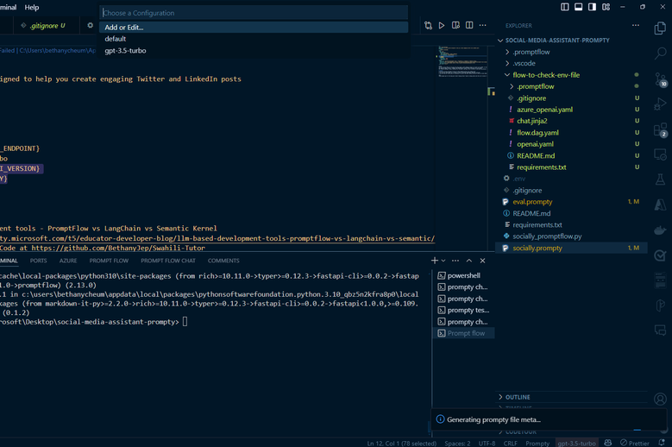The height and width of the screenshot is (447, 672).
Task: Open the Testing flask icon
Action: pyautogui.click(x=660, y=179)
